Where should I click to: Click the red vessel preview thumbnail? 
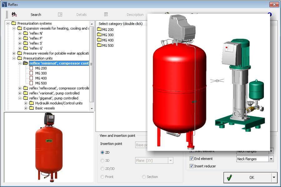(49, 147)
